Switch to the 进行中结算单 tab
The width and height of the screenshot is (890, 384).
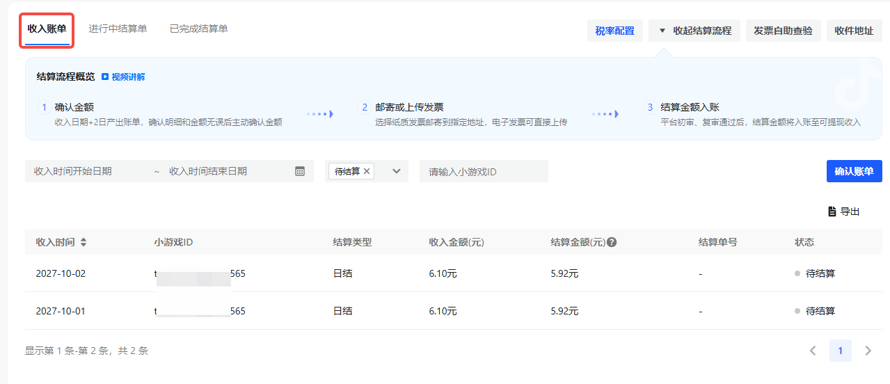pyautogui.click(x=118, y=29)
